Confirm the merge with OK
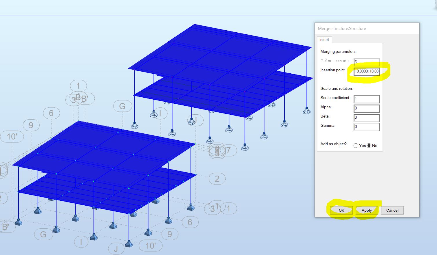This screenshot has width=437, height=255. click(x=341, y=210)
